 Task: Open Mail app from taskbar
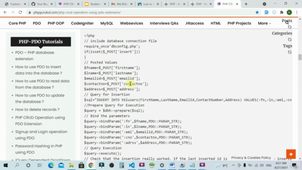click(x=61, y=165)
